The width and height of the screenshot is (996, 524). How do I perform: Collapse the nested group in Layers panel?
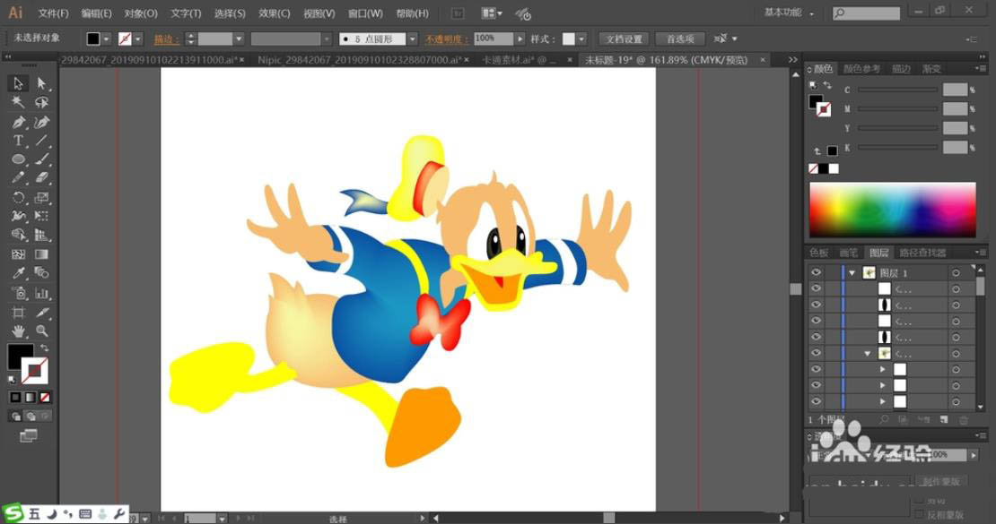[867, 353]
